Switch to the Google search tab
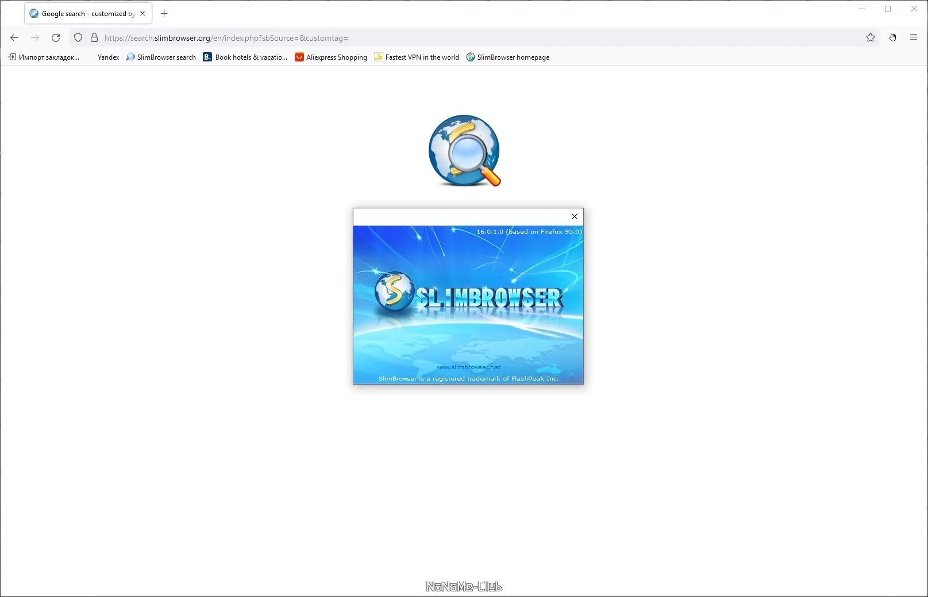Screen dimensions: 928x597 tap(83, 13)
